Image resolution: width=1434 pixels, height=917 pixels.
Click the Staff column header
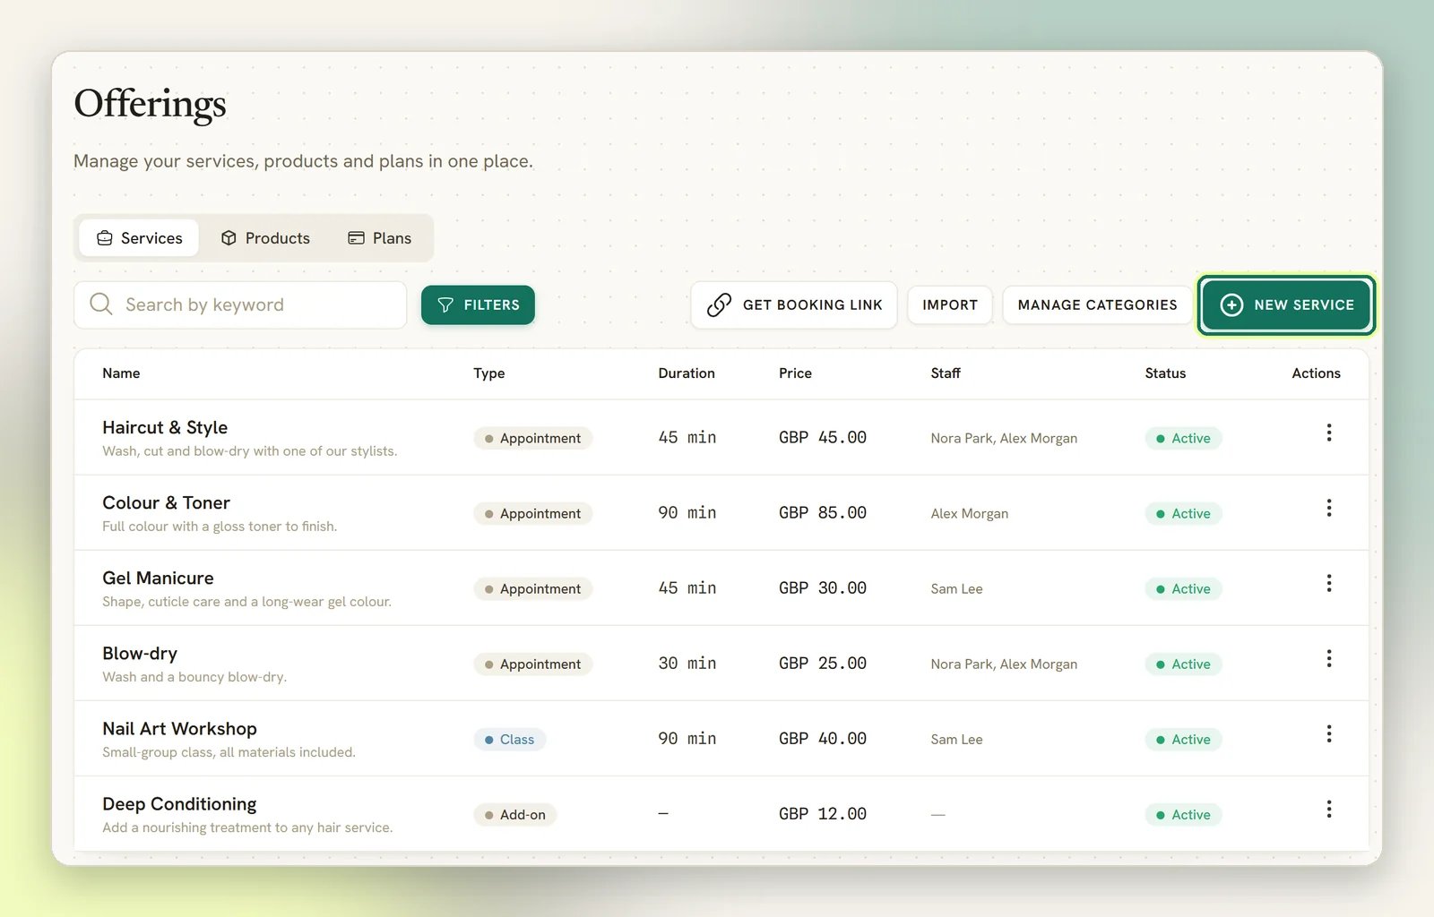tap(946, 373)
